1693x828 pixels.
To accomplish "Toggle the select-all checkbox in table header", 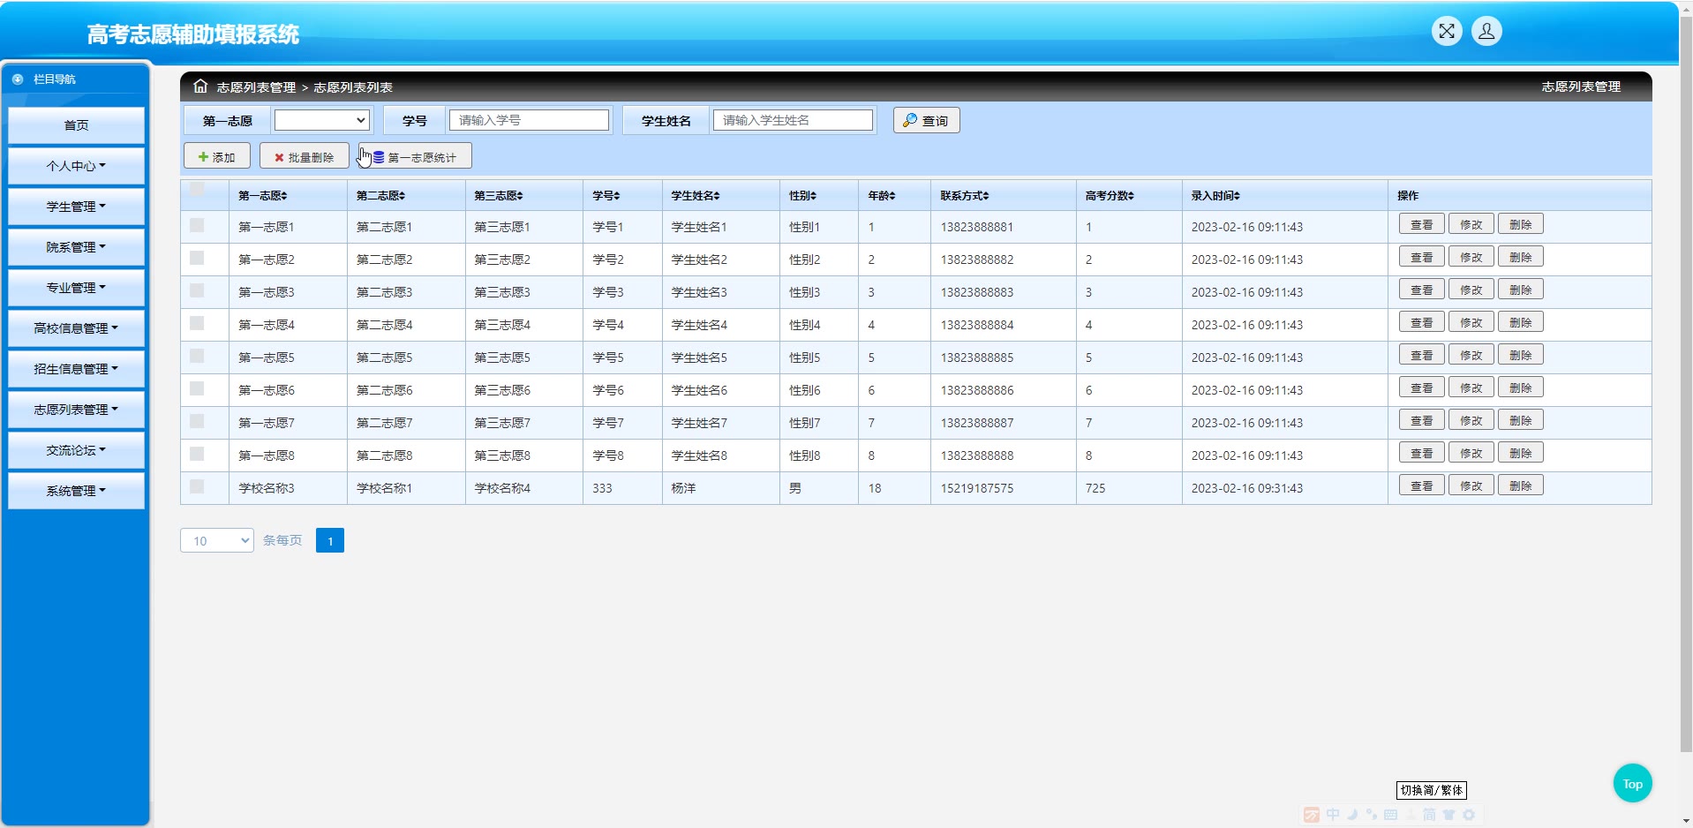I will click(x=197, y=189).
